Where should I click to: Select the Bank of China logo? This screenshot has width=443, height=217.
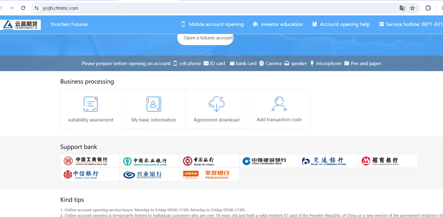209,161
